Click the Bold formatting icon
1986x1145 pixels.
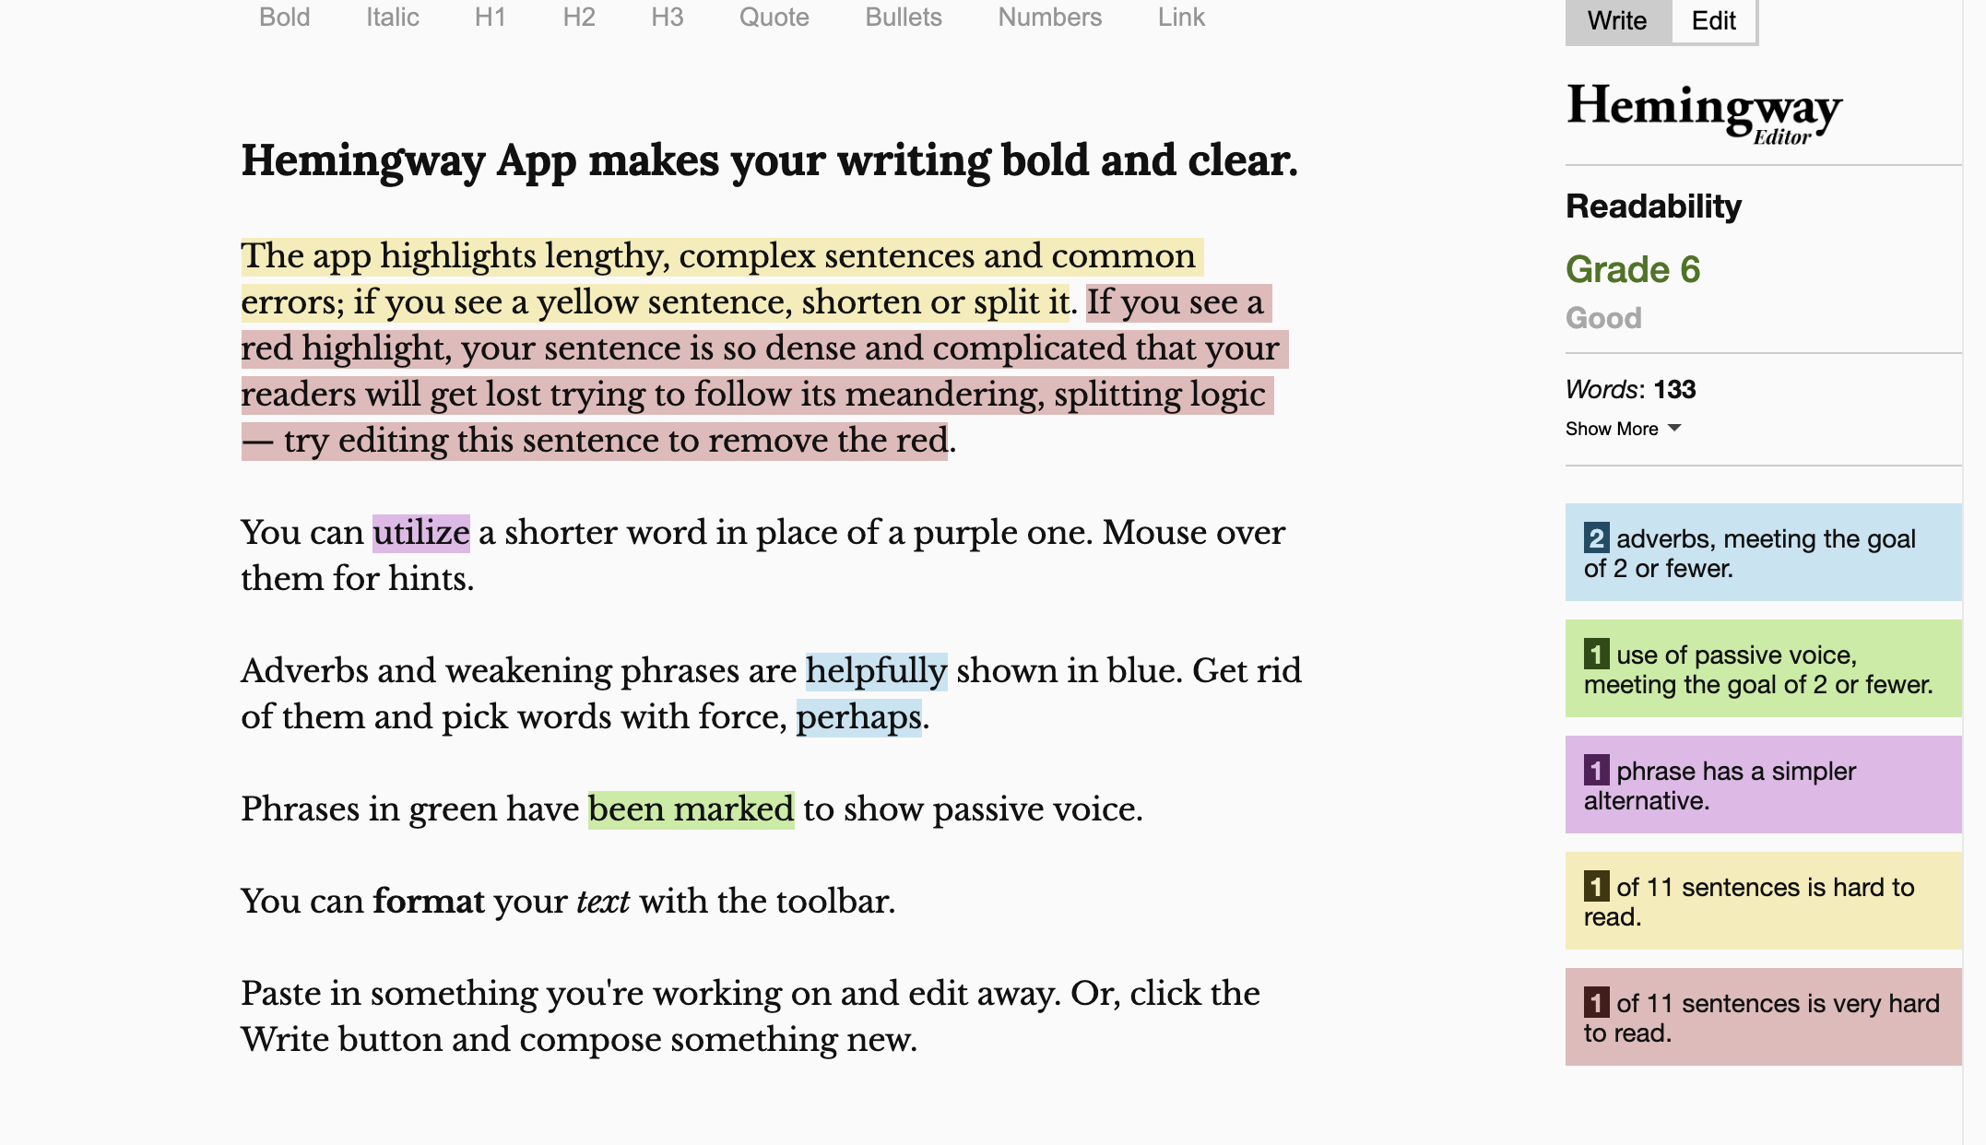(285, 18)
